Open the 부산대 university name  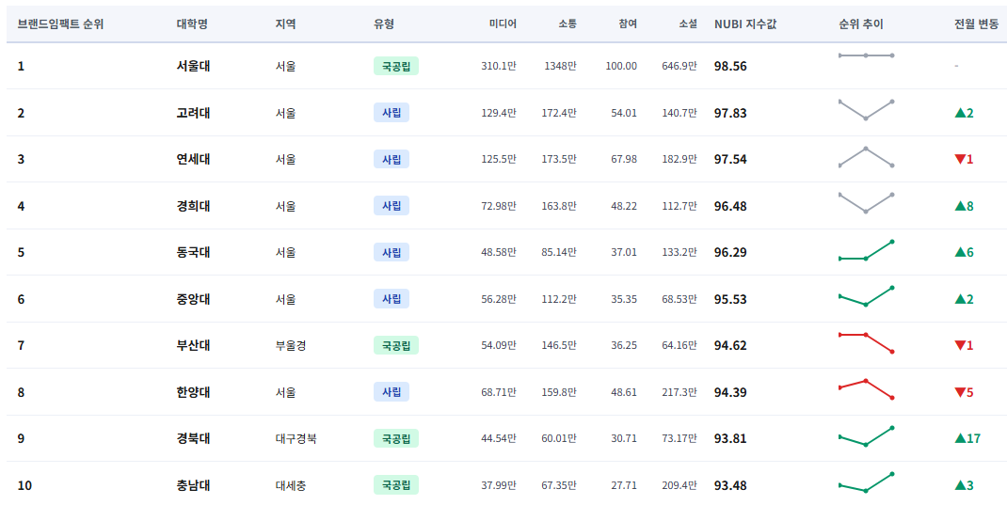coord(193,345)
